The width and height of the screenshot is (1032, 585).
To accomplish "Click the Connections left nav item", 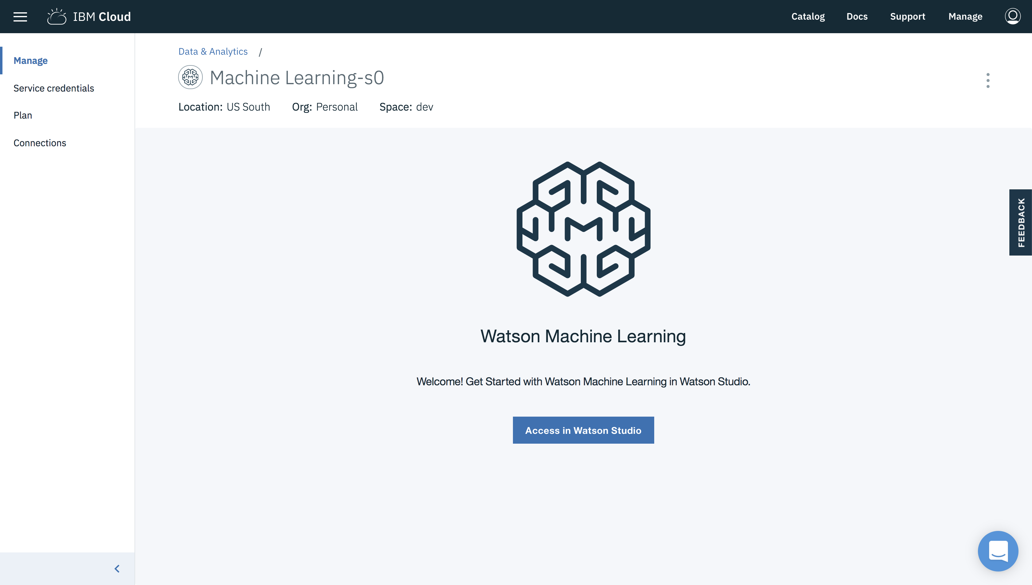I will coord(40,143).
